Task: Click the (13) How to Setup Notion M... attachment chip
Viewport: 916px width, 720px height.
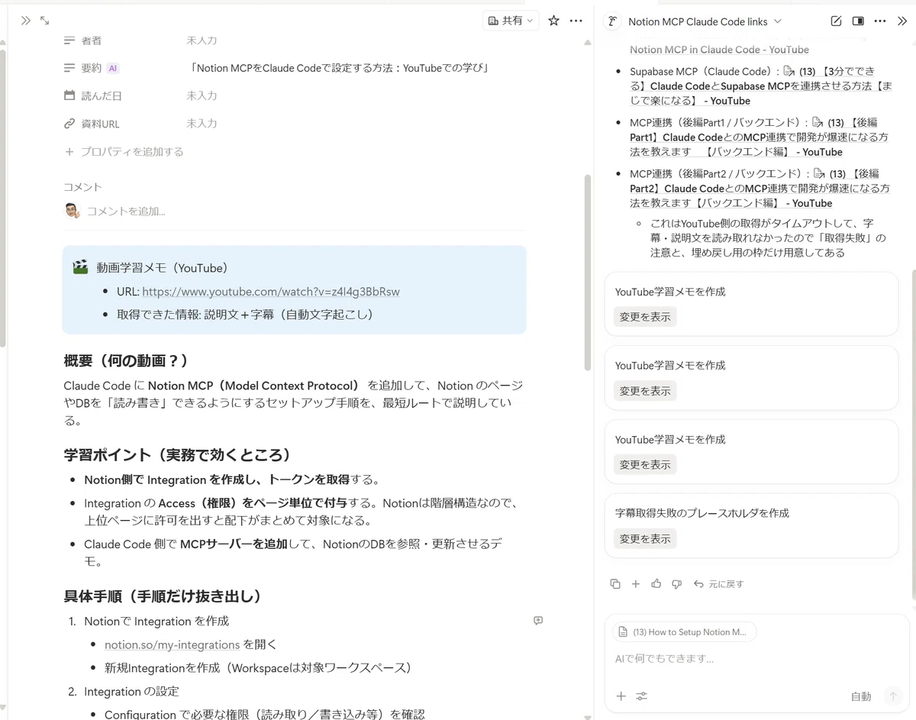Action: 684,632
